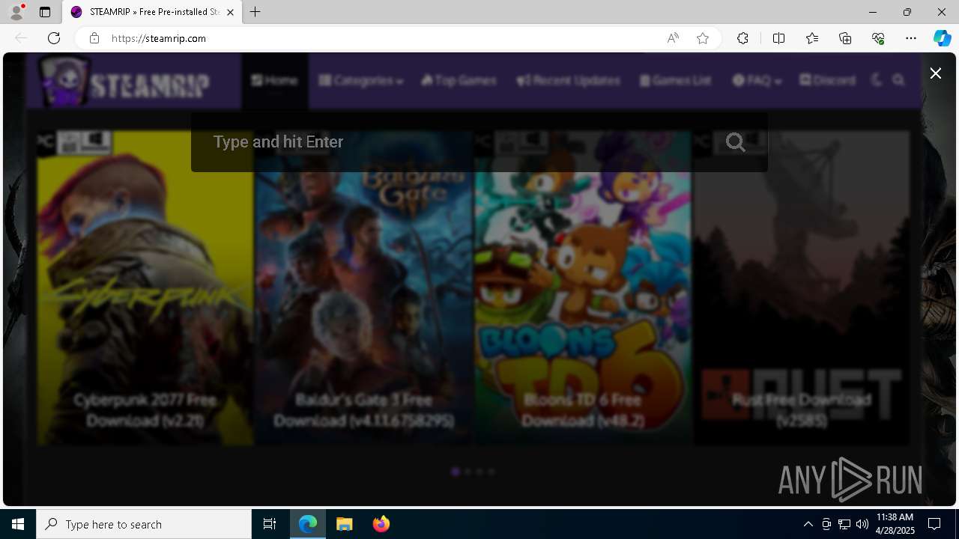Open the Windows Start menu
This screenshot has width=959, height=539.
coord(18,524)
